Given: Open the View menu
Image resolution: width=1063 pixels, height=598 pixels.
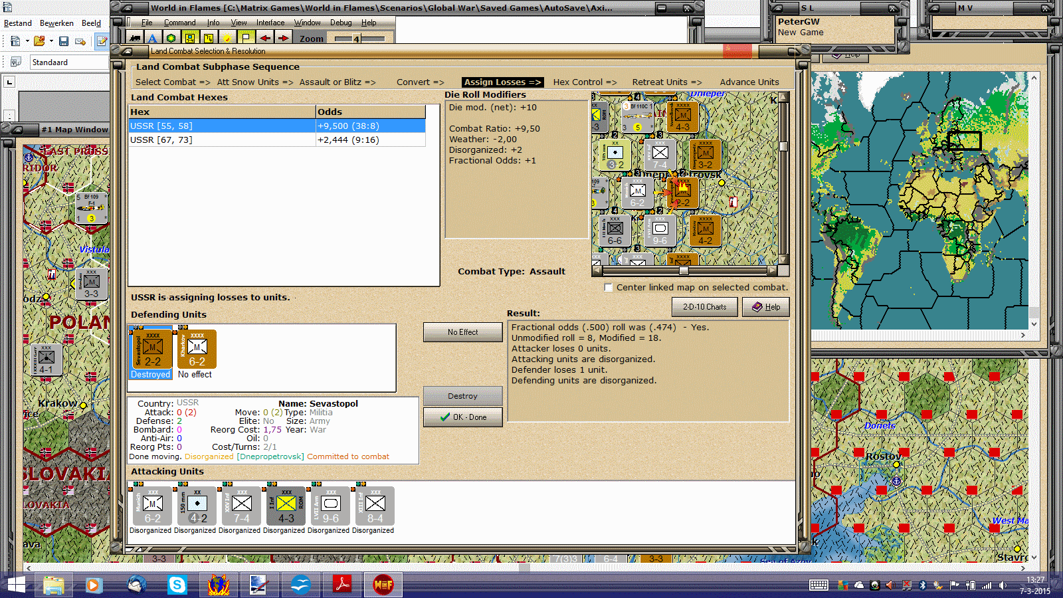Looking at the screenshot, I should [239, 23].
